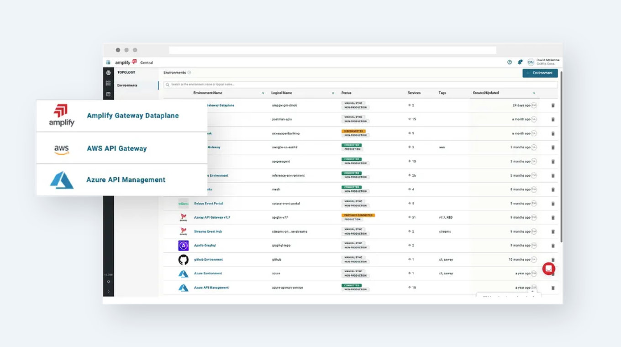Click the environment search input field
The height and width of the screenshot is (347, 621).
(x=361, y=84)
